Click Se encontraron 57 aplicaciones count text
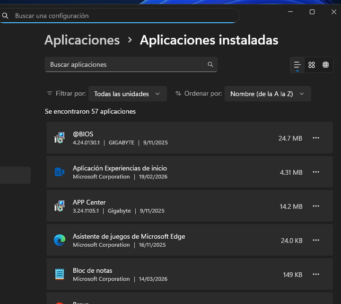The width and height of the screenshot is (341, 304). [90, 111]
